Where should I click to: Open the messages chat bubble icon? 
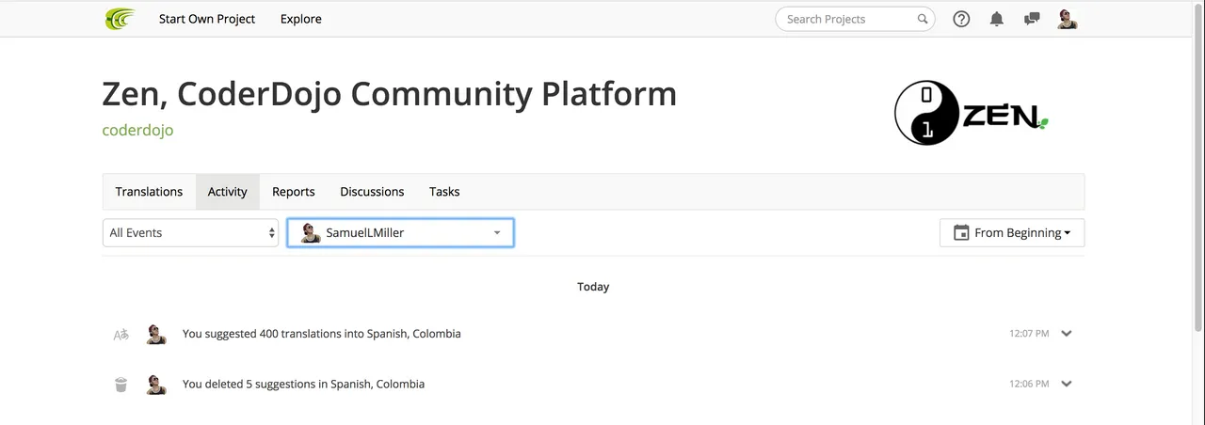(1032, 19)
